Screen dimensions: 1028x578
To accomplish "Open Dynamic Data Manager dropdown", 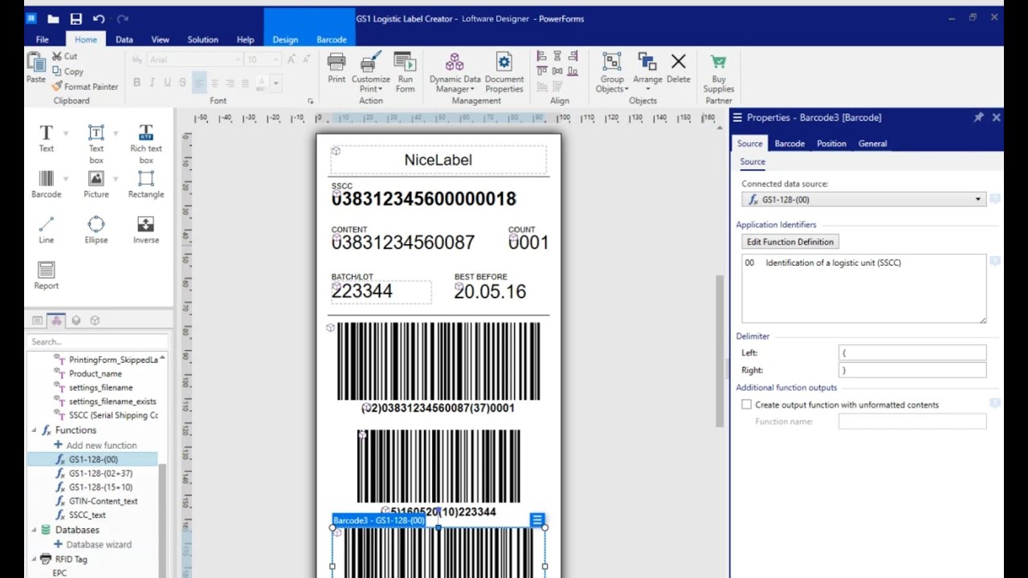I will (x=455, y=73).
